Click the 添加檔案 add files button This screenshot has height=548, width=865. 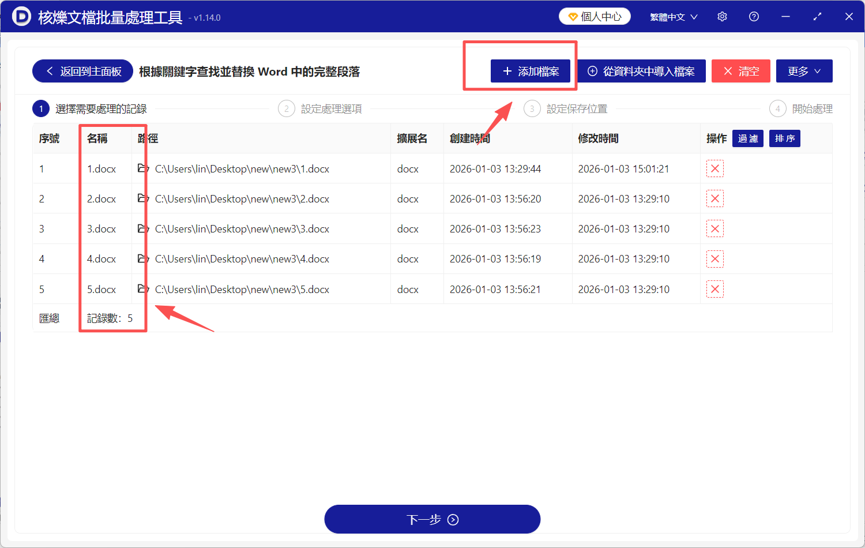pyautogui.click(x=531, y=70)
